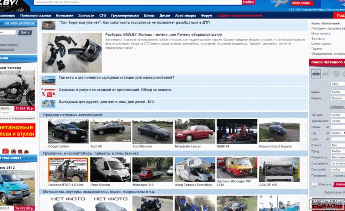This screenshot has height=211, width=345.
Task: Click the circular reset arrows icon
Action: pos(314,184)
